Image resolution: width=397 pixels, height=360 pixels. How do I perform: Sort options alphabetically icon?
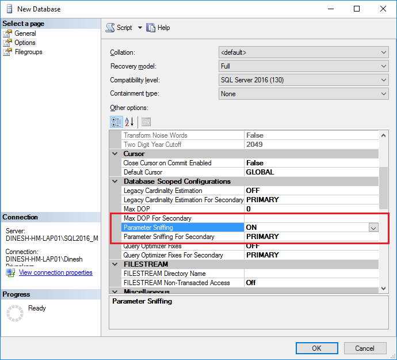(129, 122)
